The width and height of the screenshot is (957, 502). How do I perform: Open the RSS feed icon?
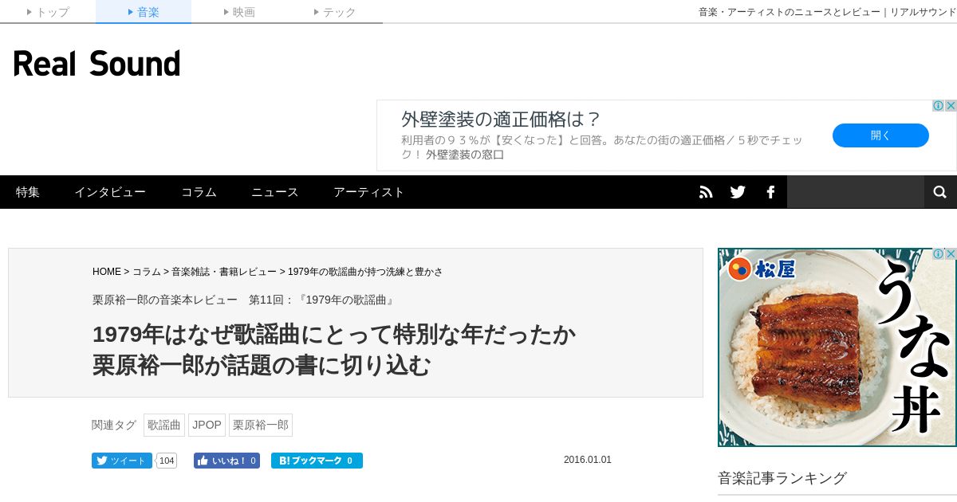point(706,192)
